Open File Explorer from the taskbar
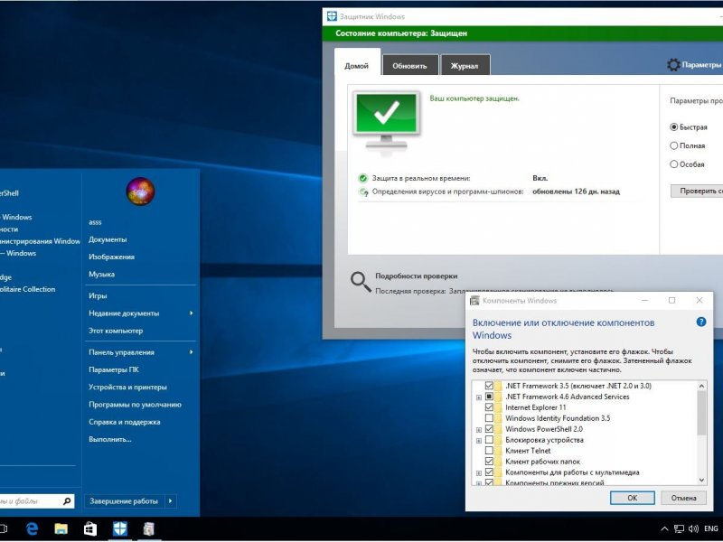Image resolution: width=723 pixels, height=542 pixels. [61, 528]
